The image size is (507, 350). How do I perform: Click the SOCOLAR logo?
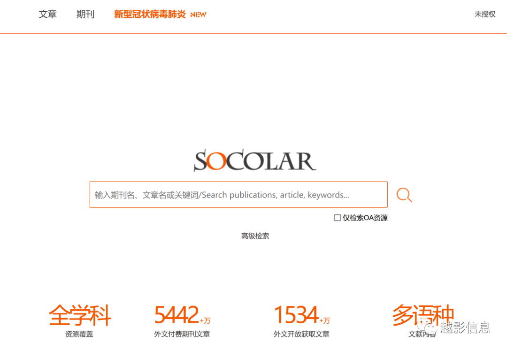(x=255, y=160)
